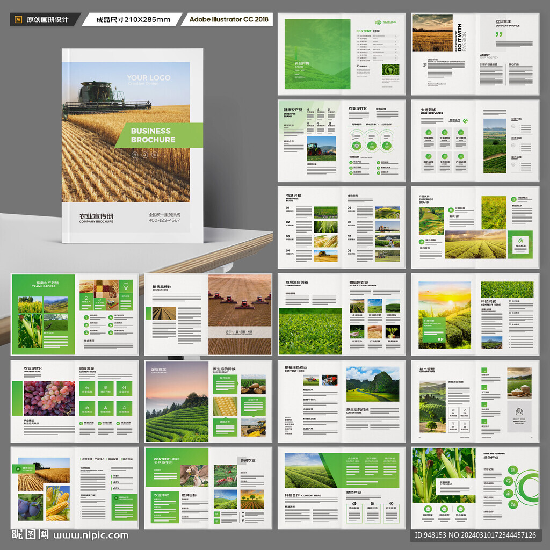The width and height of the screenshot is (550, 550).
Task: Click the '科研合作' heading
Action: click(292, 495)
